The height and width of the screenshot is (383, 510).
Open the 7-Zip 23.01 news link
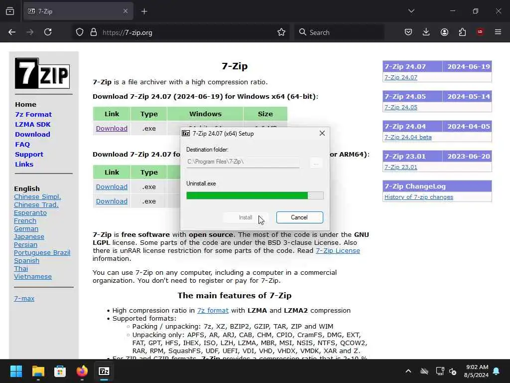click(401, 167)
